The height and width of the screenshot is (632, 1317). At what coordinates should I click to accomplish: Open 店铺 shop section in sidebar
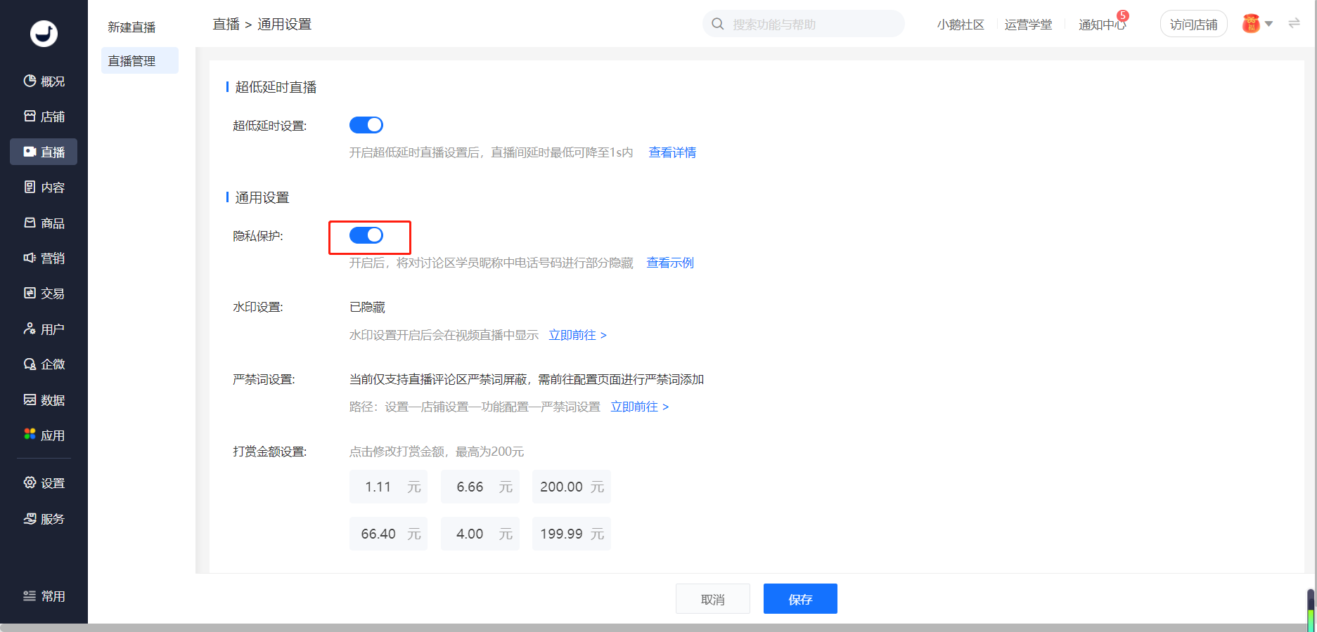pos(44,117)
